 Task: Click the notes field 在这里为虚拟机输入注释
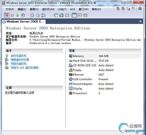coord(20,93)
